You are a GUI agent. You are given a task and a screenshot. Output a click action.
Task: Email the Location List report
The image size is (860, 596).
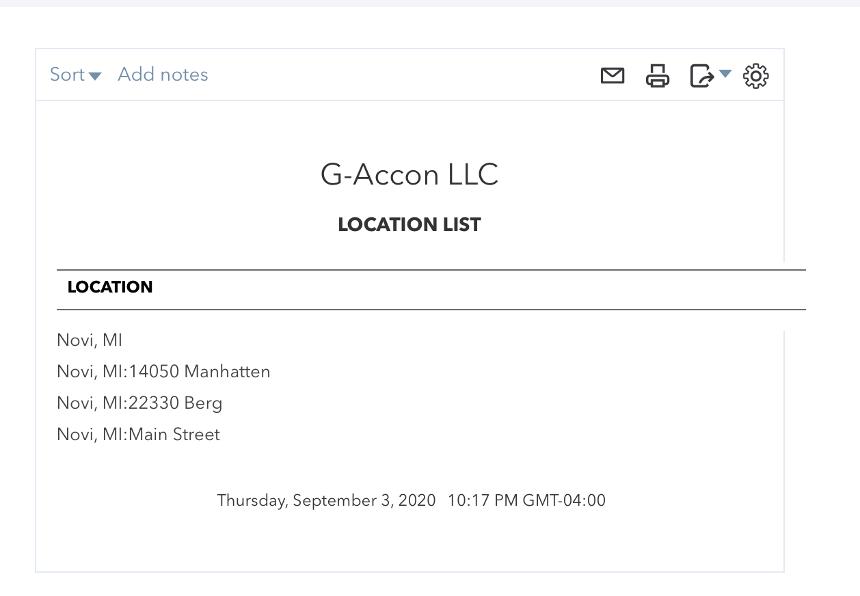coord(612,75)
